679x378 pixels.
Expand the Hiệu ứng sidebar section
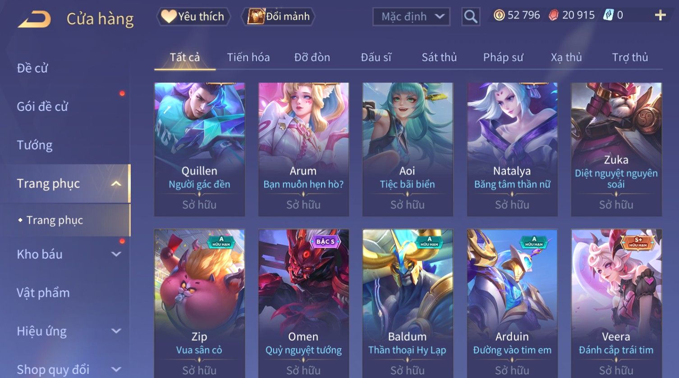click(x=116, y=331)
